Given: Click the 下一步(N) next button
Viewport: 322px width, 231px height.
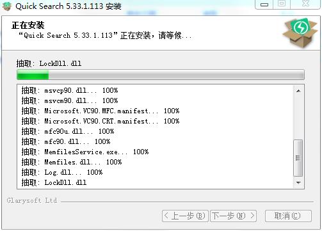Looking at the screenshot, I should (x=233, y=216).
